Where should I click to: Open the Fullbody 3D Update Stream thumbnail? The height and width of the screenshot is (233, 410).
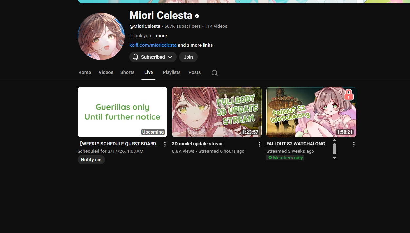(x=217, y=112)
